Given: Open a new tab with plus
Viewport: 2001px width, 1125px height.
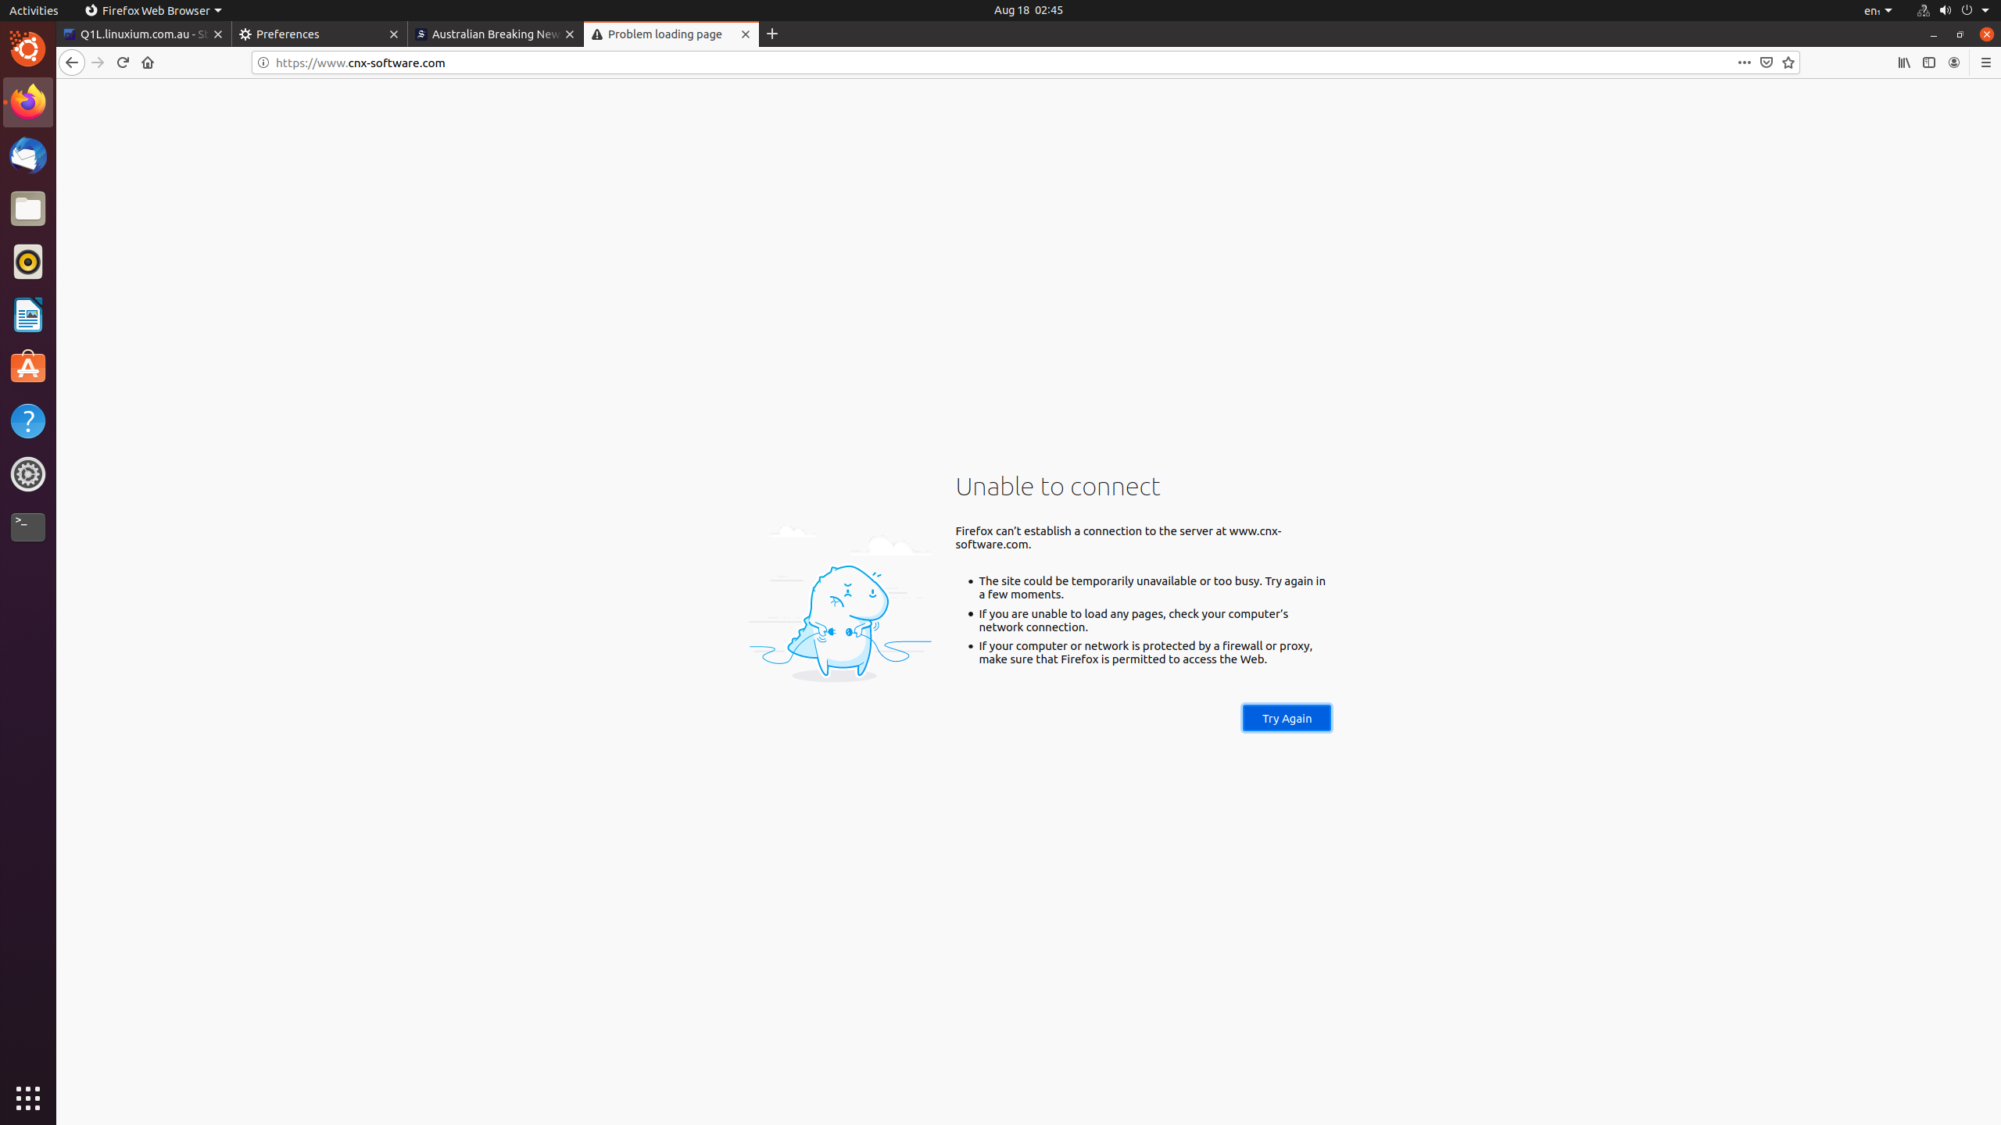Looking at the screenshot, I should [772, 34].
